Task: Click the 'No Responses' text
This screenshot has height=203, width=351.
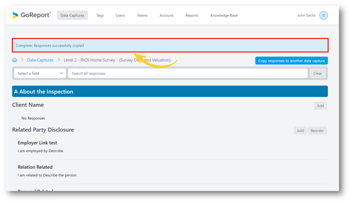Action: [33, 118]
